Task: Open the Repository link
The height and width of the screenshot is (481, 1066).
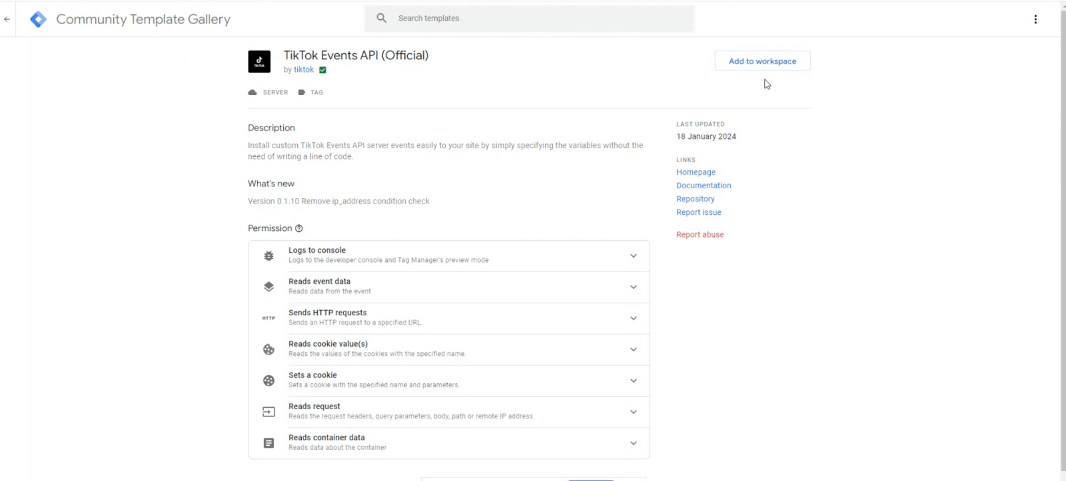Action: tap(695, 199)
